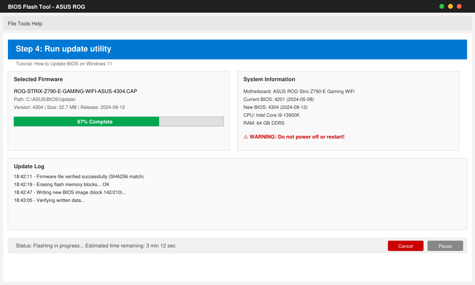This screenshot has height=285, width=475.
Task: Click the Path C:\ASUS\BIOS\Update\ text
Action: 45,99
